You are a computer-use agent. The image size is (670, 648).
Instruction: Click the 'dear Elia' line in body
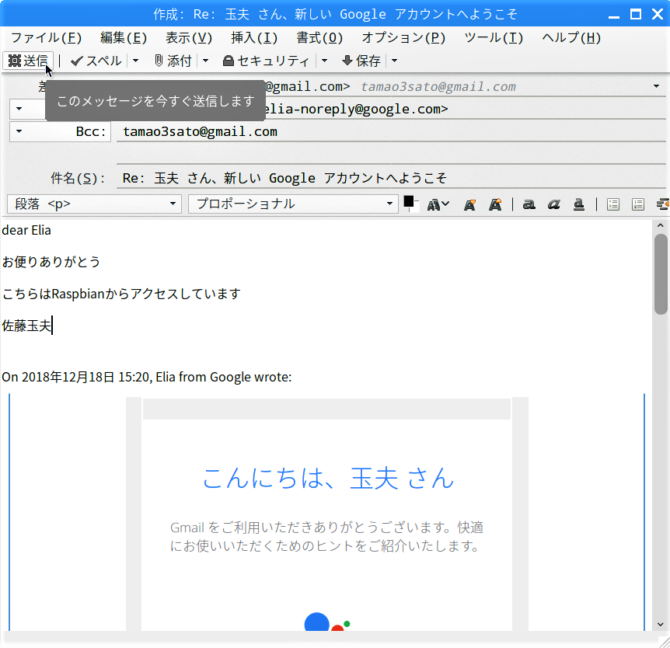point(26,230)
